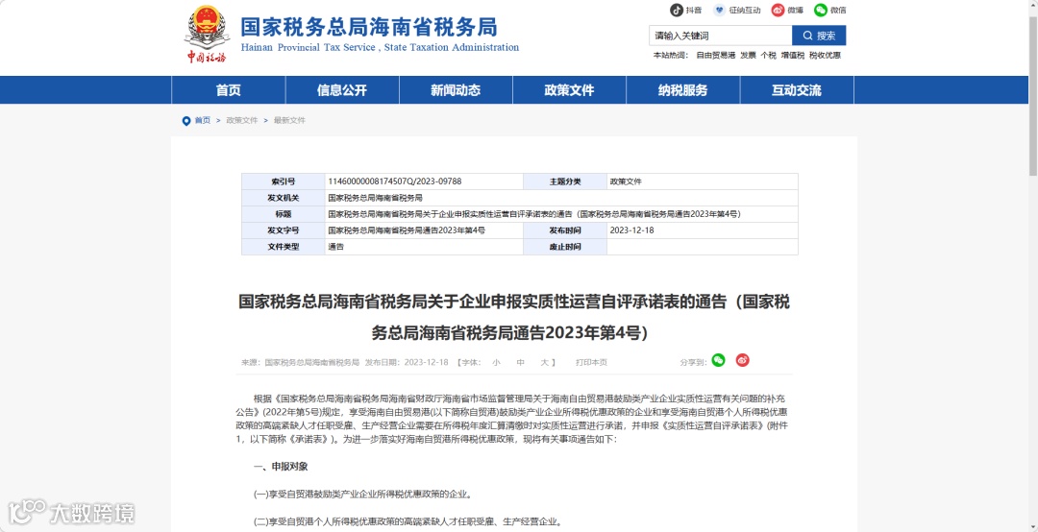Set font size to 小
Image resolution: width=1038 pixels, height=532 pixels.
496,363
